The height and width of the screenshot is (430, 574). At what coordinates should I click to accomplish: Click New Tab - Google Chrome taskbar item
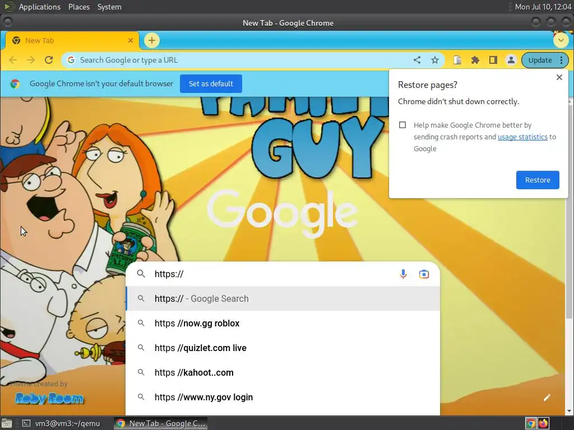tap(161, 423)
